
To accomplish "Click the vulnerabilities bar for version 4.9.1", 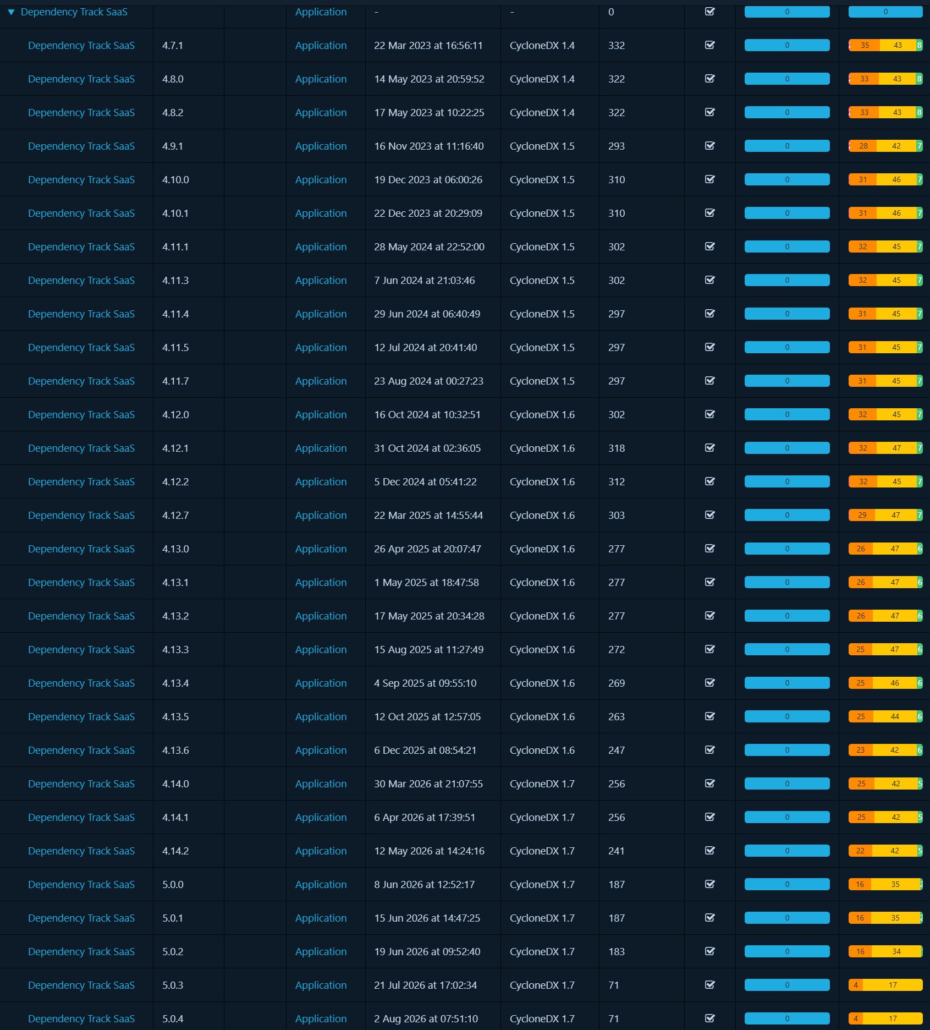I will [885, 146].
